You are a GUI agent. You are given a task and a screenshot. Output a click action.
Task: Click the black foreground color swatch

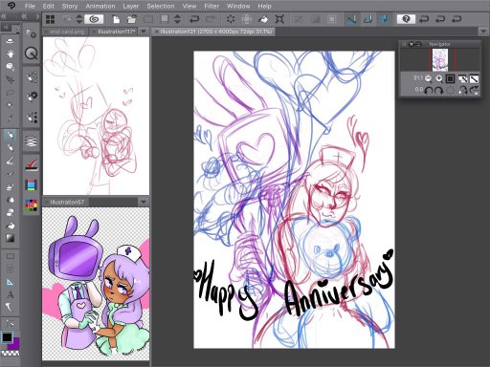pos(7,337)
